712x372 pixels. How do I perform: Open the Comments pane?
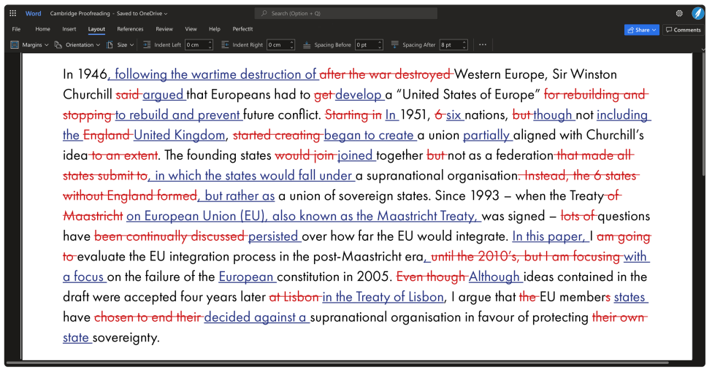pos(683,30)
